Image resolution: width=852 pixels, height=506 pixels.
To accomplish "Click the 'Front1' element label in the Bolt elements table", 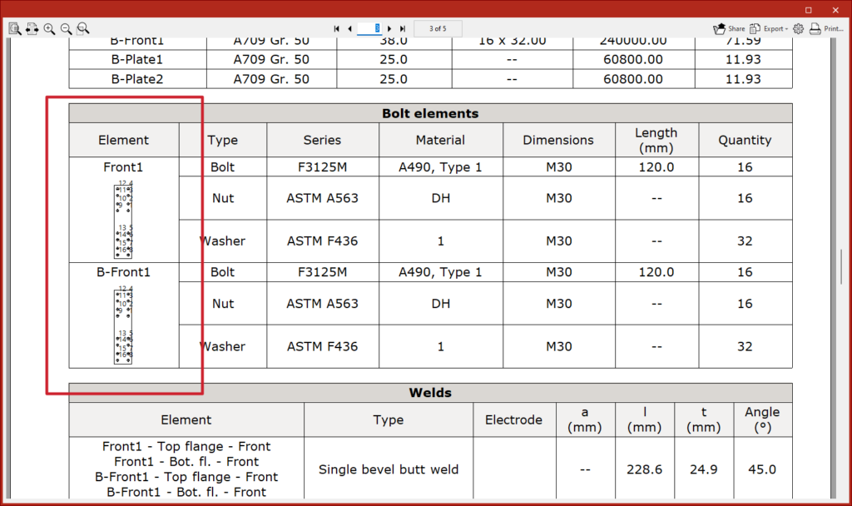I will (123, 167).
